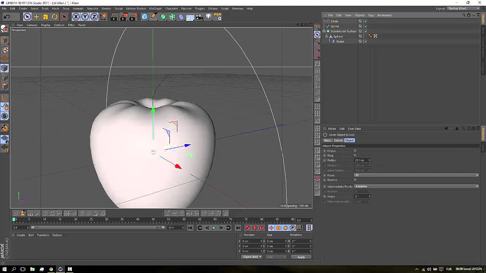Toggle the Bulge deformer enable checkmark

pos(366,41)
